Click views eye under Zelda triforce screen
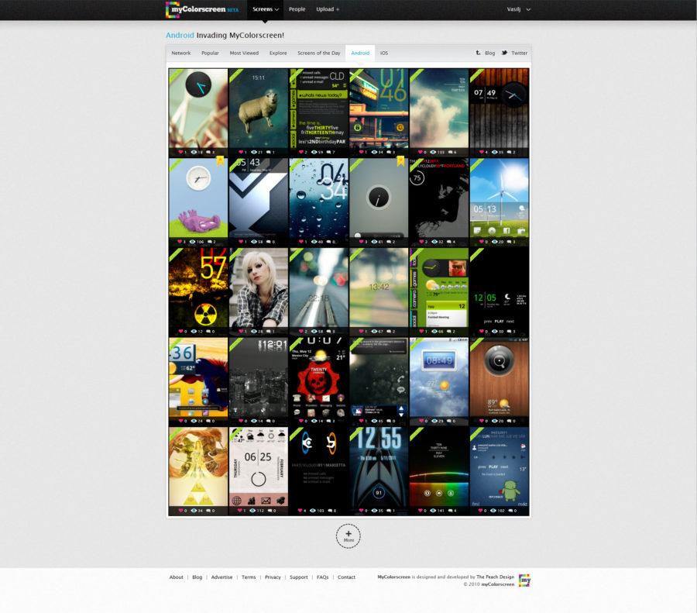Viewport: 697px width, 613px height. pos(194,511)
